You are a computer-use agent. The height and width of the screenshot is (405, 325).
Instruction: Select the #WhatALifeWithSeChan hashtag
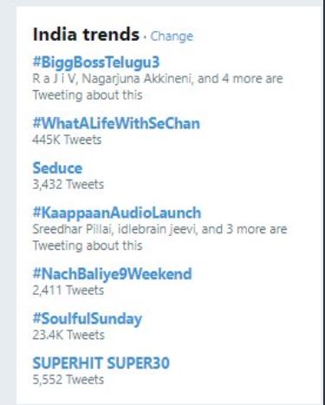click(x=116, y=123)
